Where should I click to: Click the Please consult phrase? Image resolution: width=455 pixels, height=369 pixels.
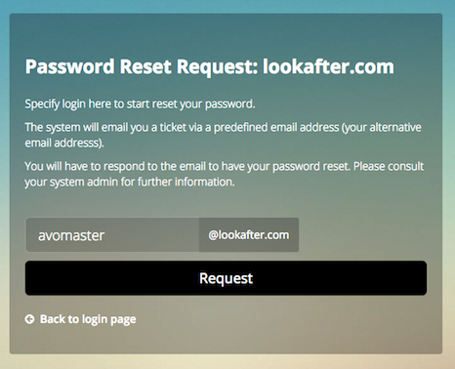click(389, 166)
